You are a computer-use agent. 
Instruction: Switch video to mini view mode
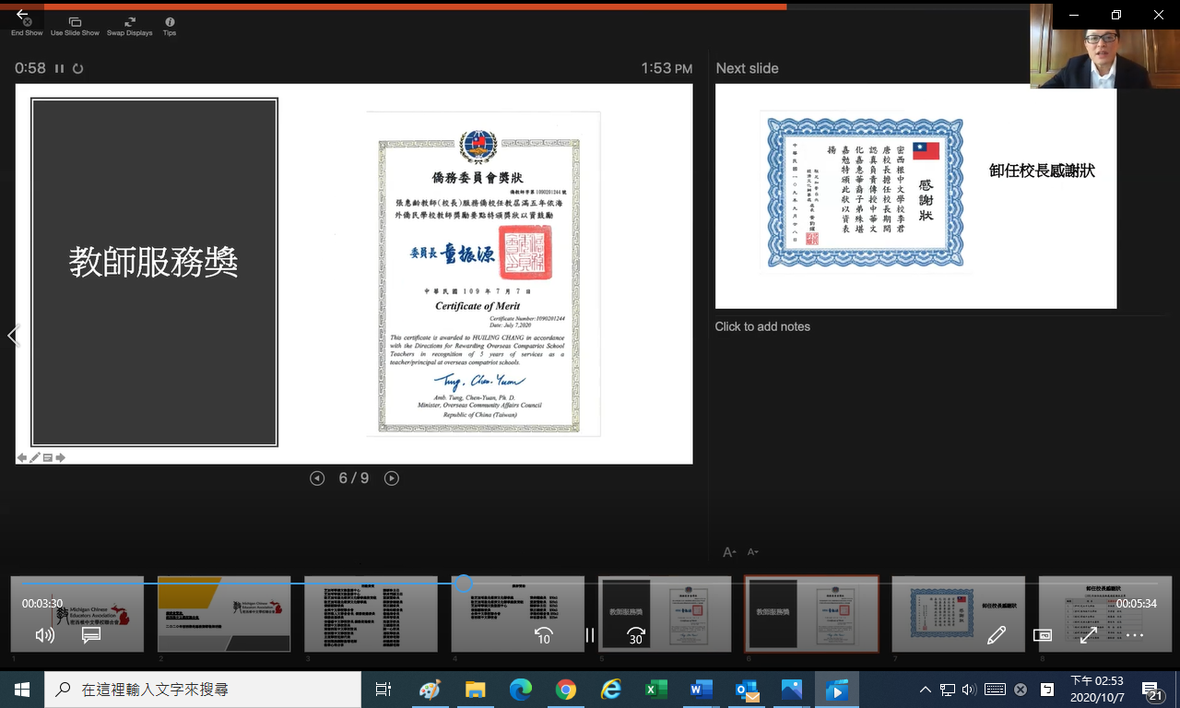click(1043, 635)
